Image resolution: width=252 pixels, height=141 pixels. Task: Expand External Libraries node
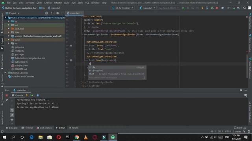coord(6,73)
